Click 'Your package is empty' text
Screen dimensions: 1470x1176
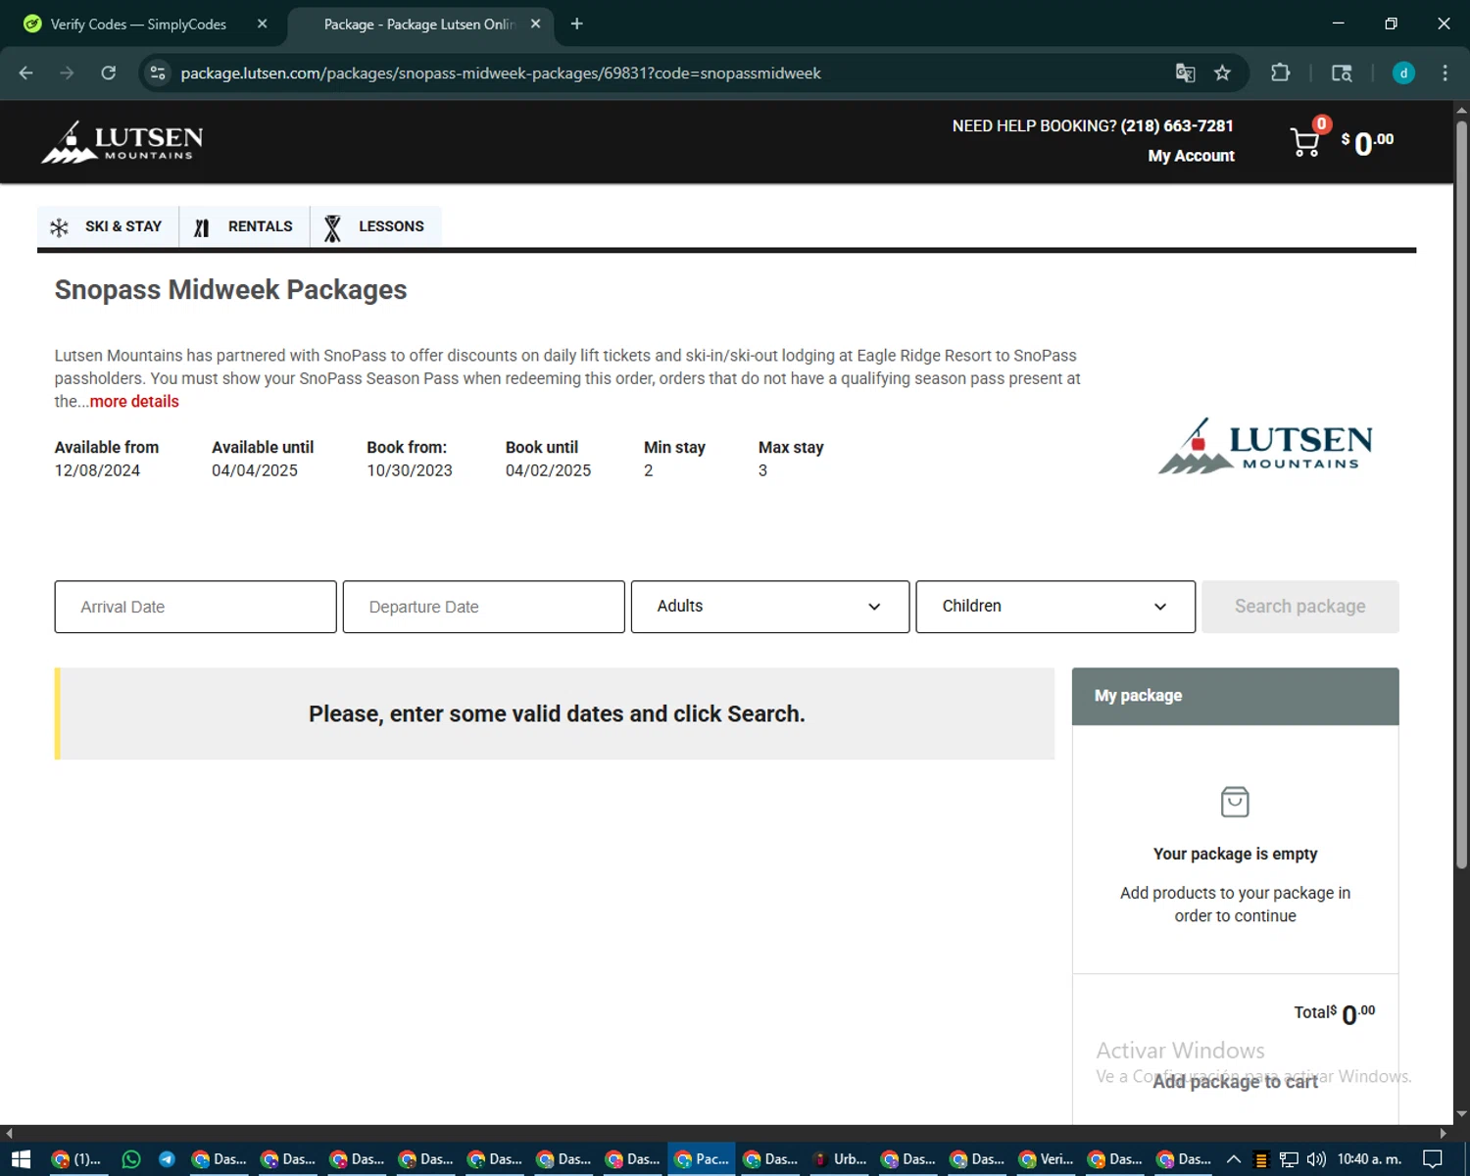pyautogui.click(x=1235, y=855)
